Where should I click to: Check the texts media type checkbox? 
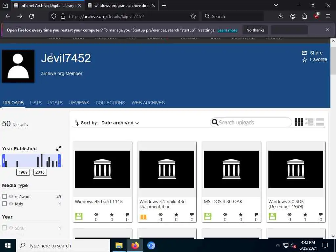click(x=5, y=203)
